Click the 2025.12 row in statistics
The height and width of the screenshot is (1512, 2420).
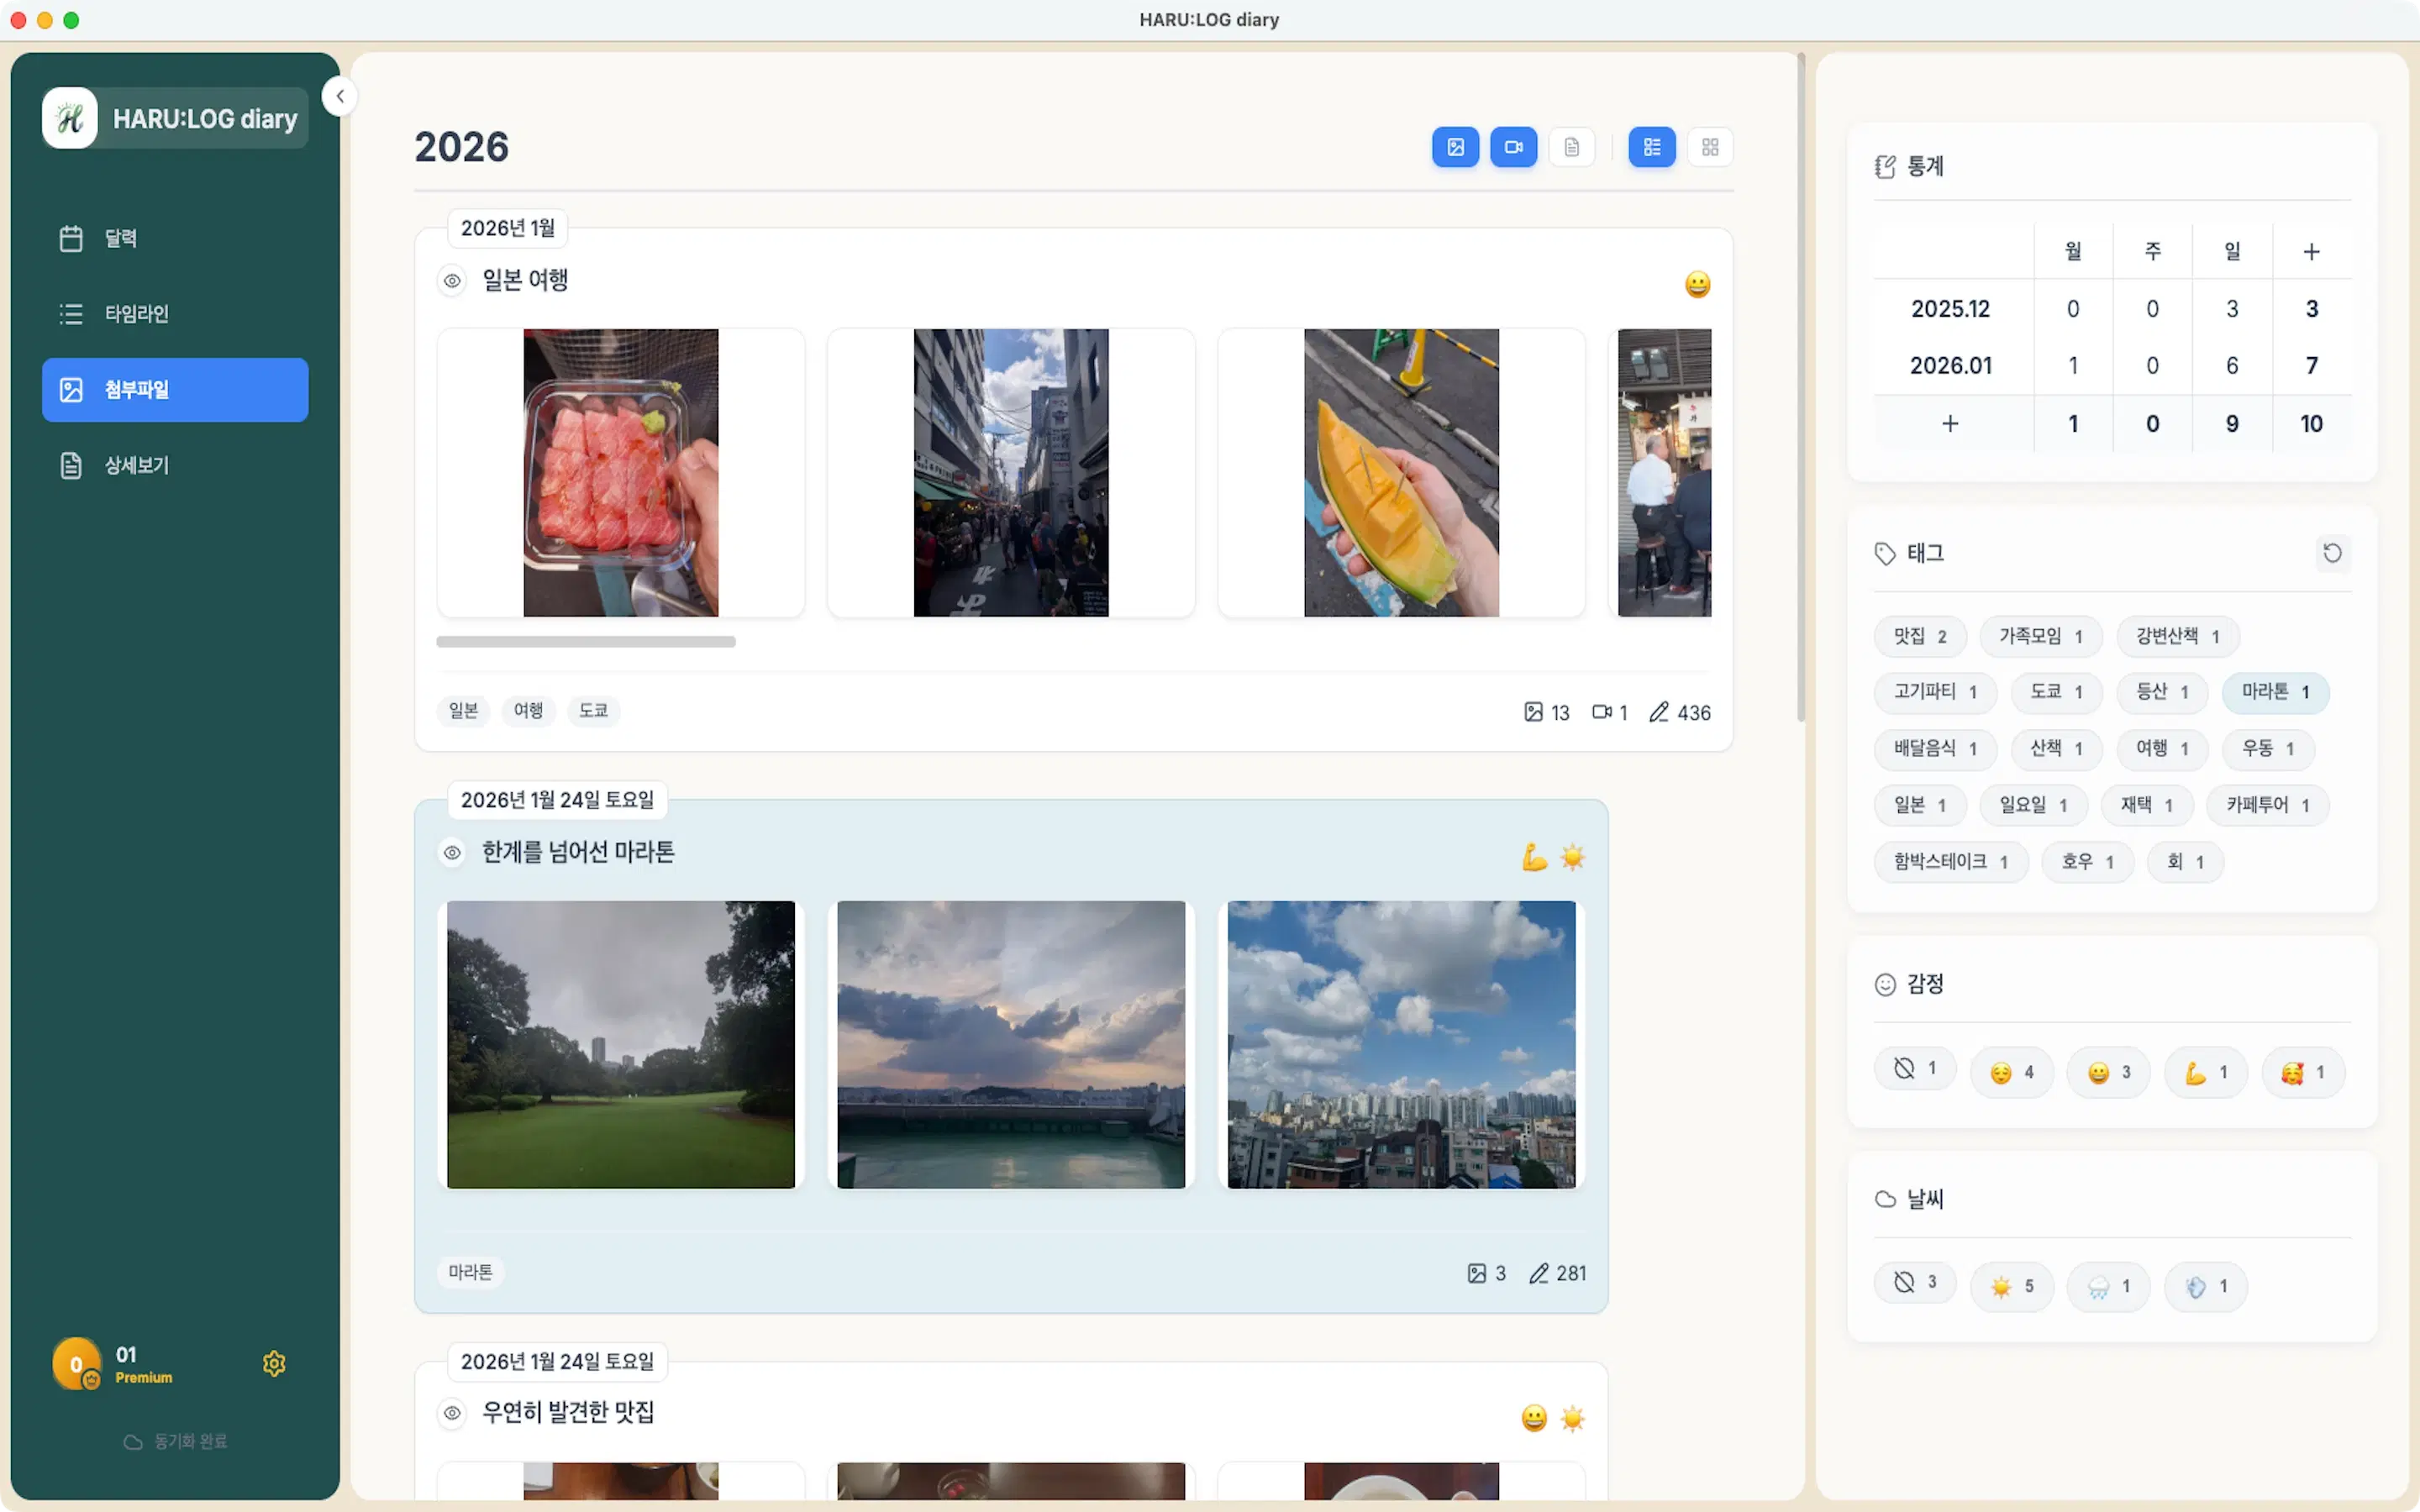click(x=2112, y=309)
